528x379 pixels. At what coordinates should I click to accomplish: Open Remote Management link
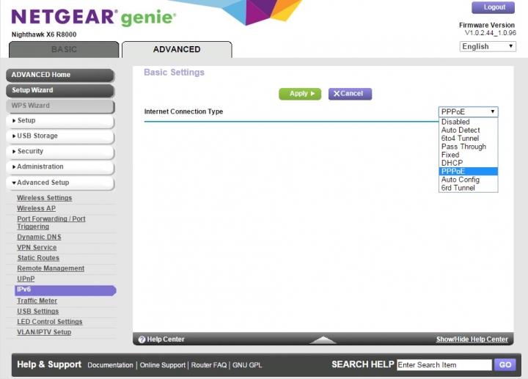pyautogui.click(x=51, y=268)
